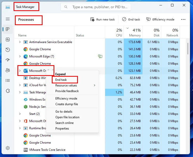Expand Microsoft Edge (7) process group
This screenshot has width=193, height=157.
(20, 56)
